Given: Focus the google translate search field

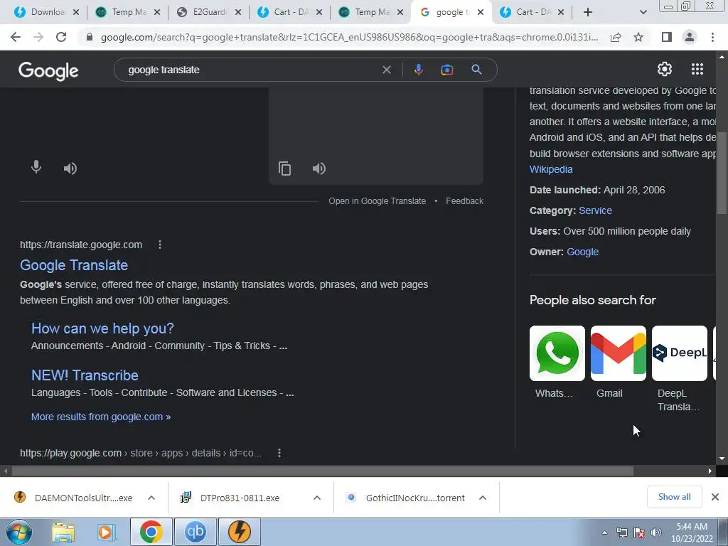Looking at the screenshot, I should [x=251, y=70].
